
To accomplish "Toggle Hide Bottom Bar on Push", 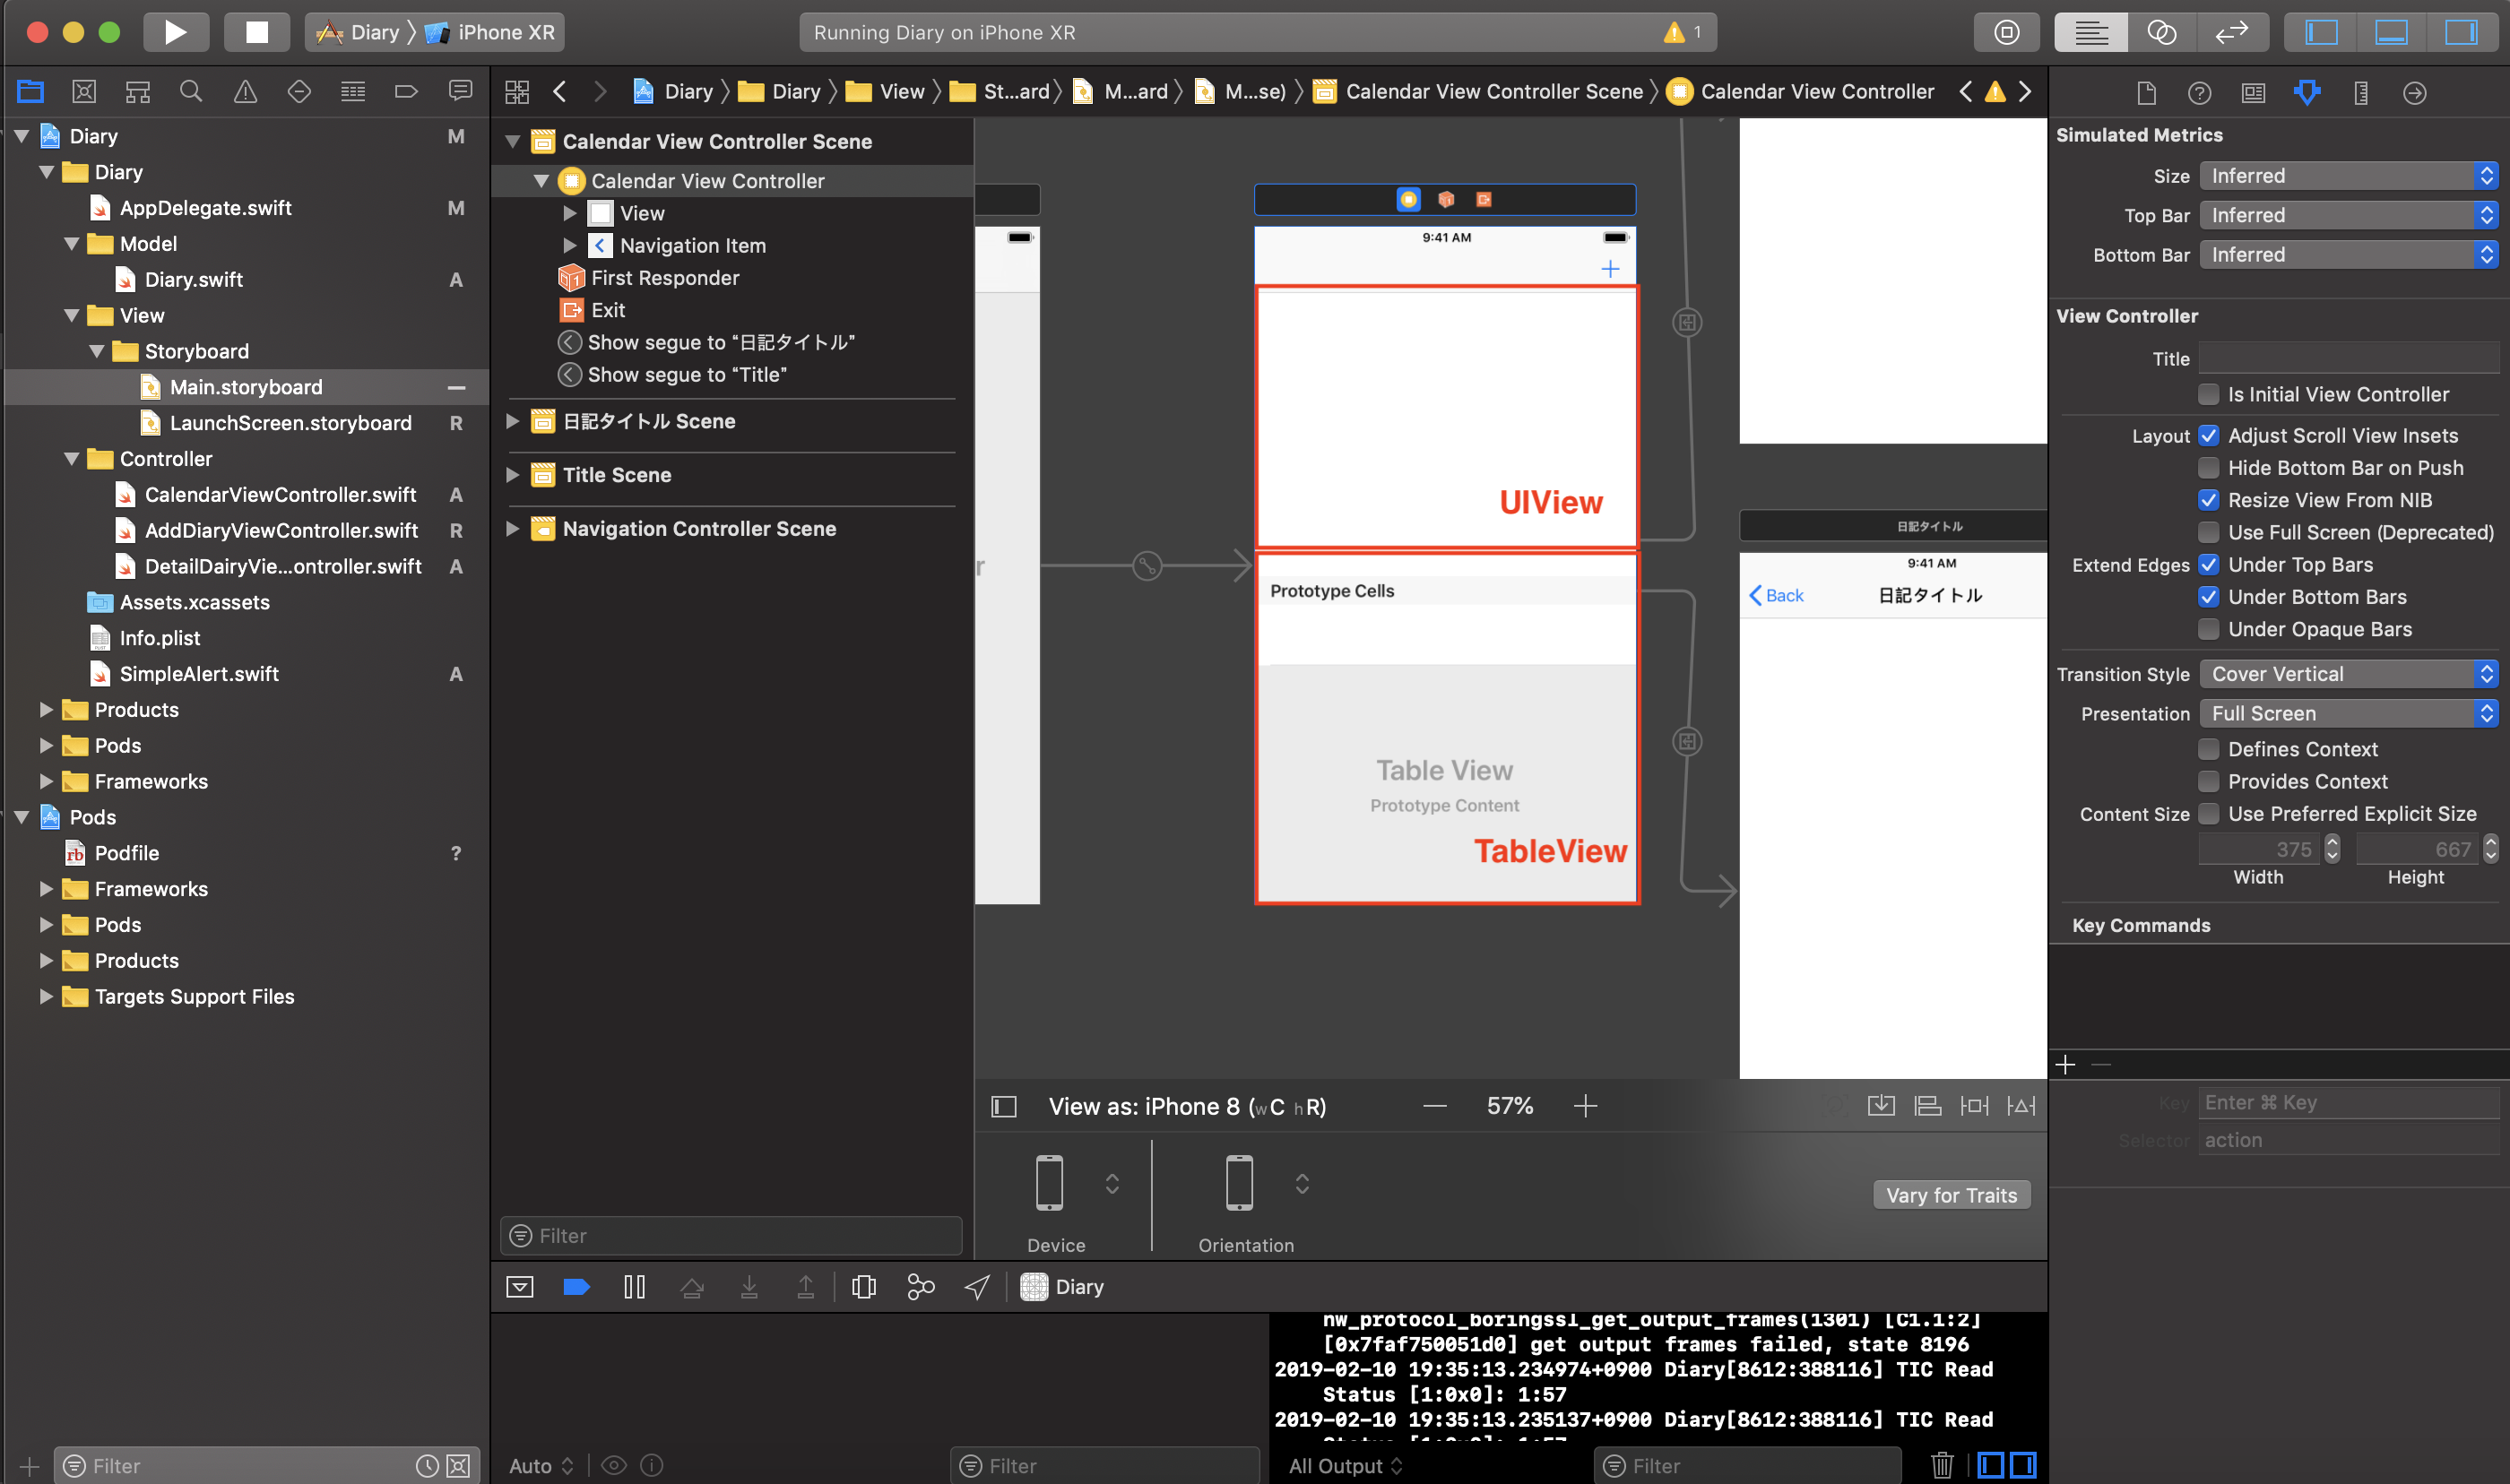I will (2209, 468).
